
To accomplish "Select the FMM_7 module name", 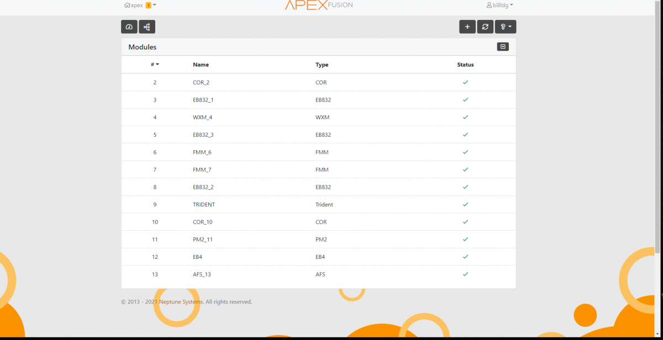I will tap(202, 169).
